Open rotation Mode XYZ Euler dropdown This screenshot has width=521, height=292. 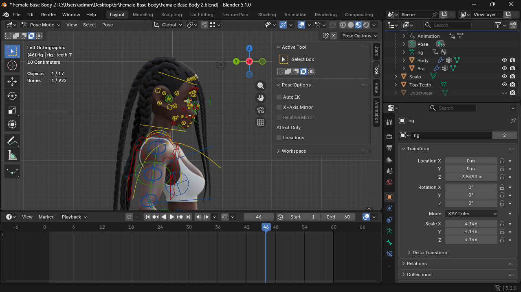[x=471, y=214]
